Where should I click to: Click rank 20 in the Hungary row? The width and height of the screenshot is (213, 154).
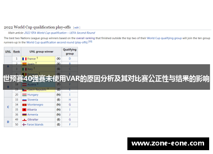(x=17, y=94)
